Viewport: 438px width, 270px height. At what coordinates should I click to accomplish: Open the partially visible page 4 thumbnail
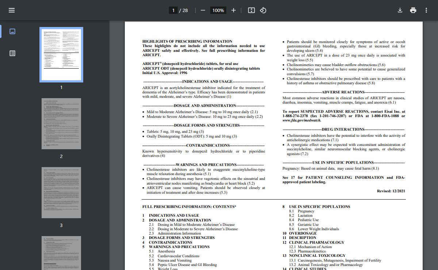point(61,253)
